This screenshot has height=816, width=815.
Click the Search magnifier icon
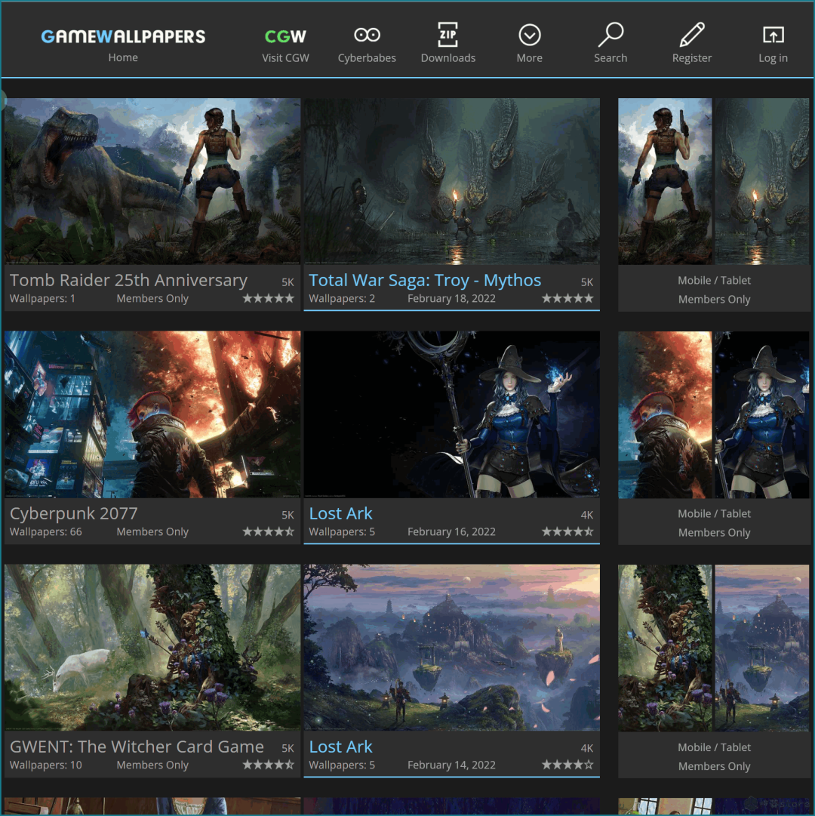tap(610, 35)
